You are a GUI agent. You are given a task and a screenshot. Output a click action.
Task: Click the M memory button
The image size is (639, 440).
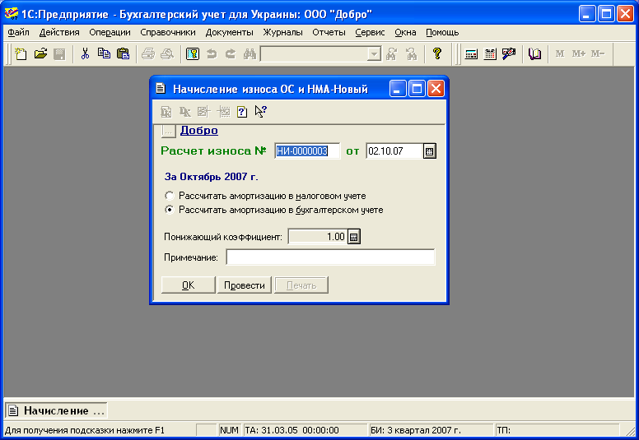click(x=560, y=53)
